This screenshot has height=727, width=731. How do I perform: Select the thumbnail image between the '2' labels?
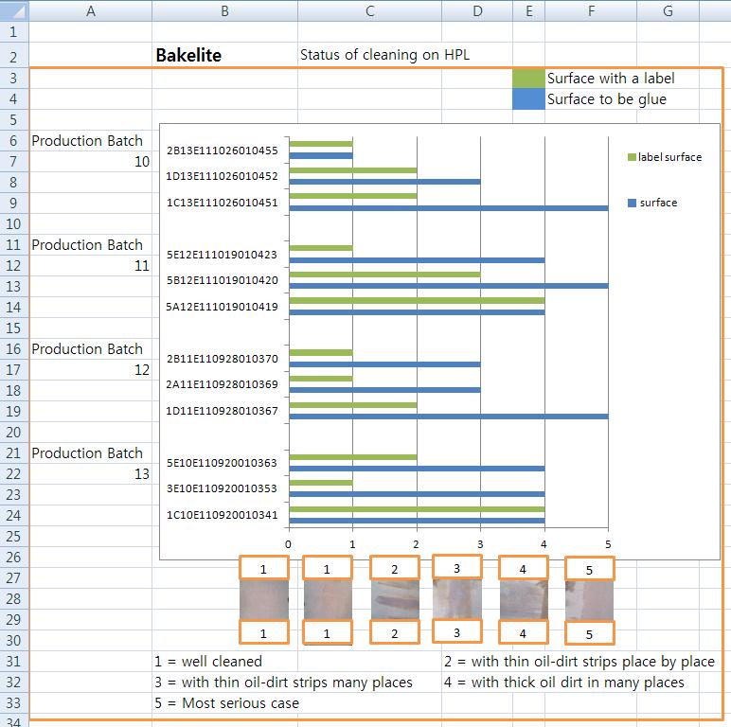tap(395, 599)
